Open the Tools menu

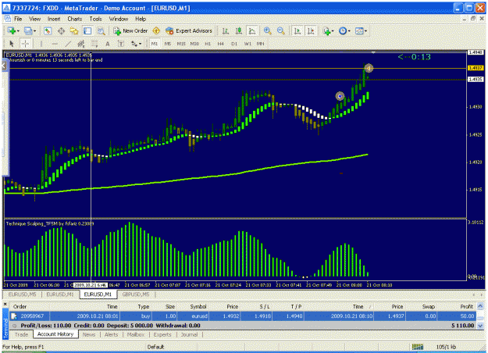click(95, 19)
